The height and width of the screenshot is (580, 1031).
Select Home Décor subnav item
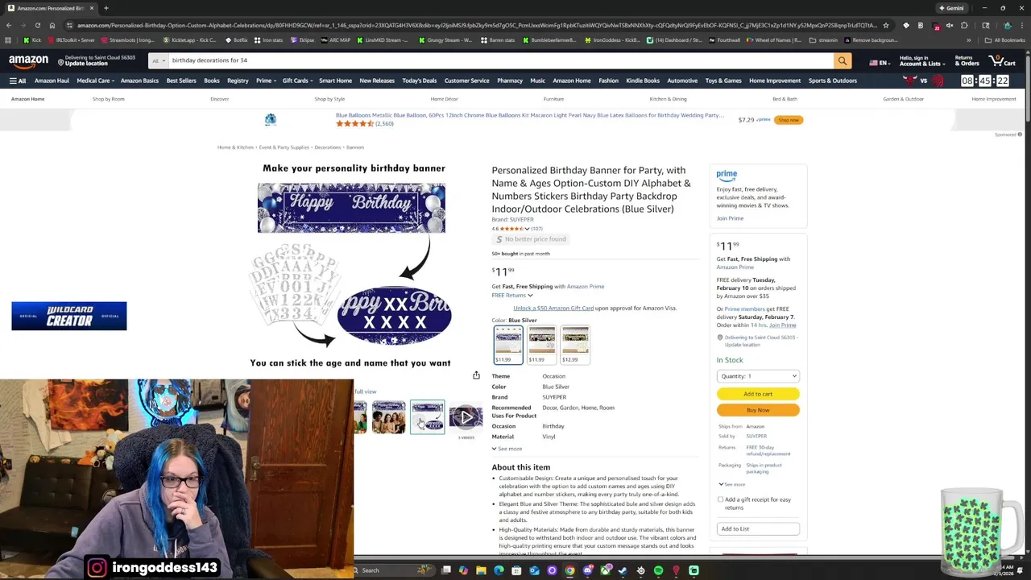[x=444, y=99]
